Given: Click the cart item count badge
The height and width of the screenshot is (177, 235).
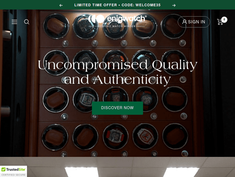Looking at the screenshot, I should (224, 19).
